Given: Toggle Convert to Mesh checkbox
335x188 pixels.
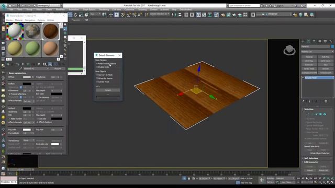Looking at the screenshot, I should 97,75.
